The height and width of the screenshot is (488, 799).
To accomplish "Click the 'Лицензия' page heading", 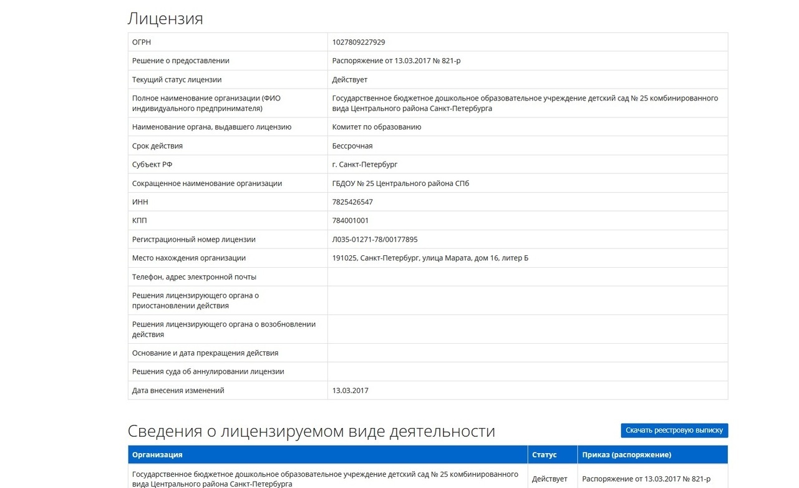I will click(x=165, y=19).
